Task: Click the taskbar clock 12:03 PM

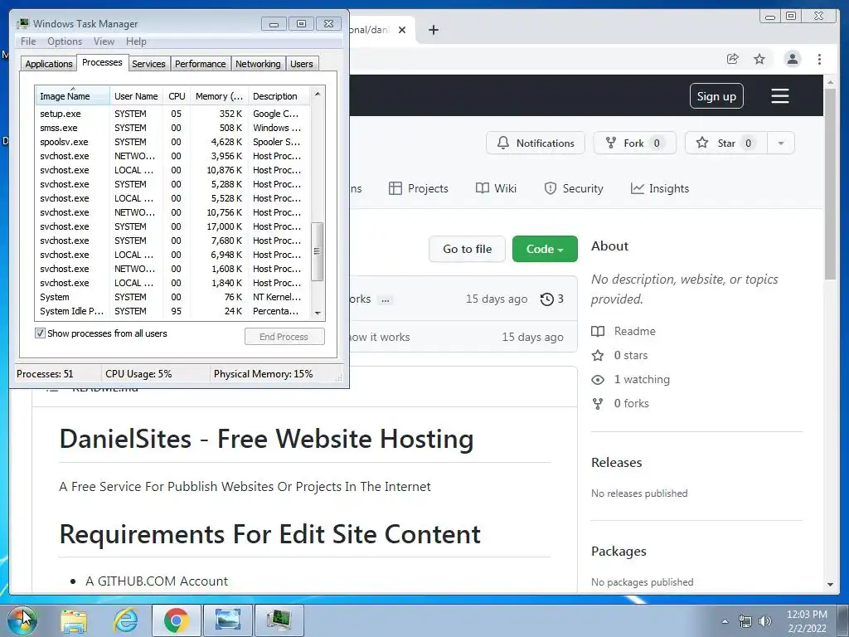Action: (x=807, y=621)
